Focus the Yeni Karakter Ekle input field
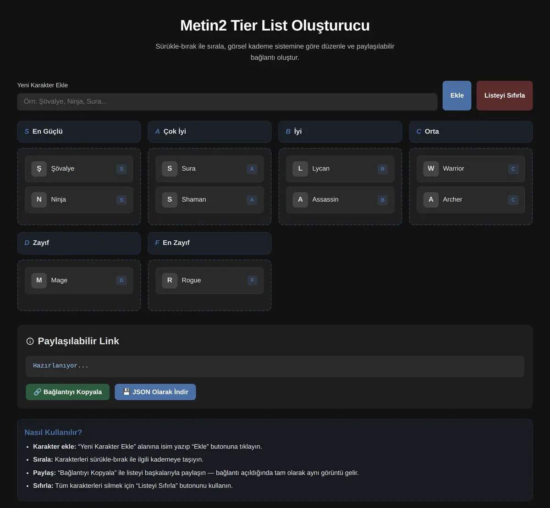Viewport: 550px width, 508px height. click(x=227, y=102)
